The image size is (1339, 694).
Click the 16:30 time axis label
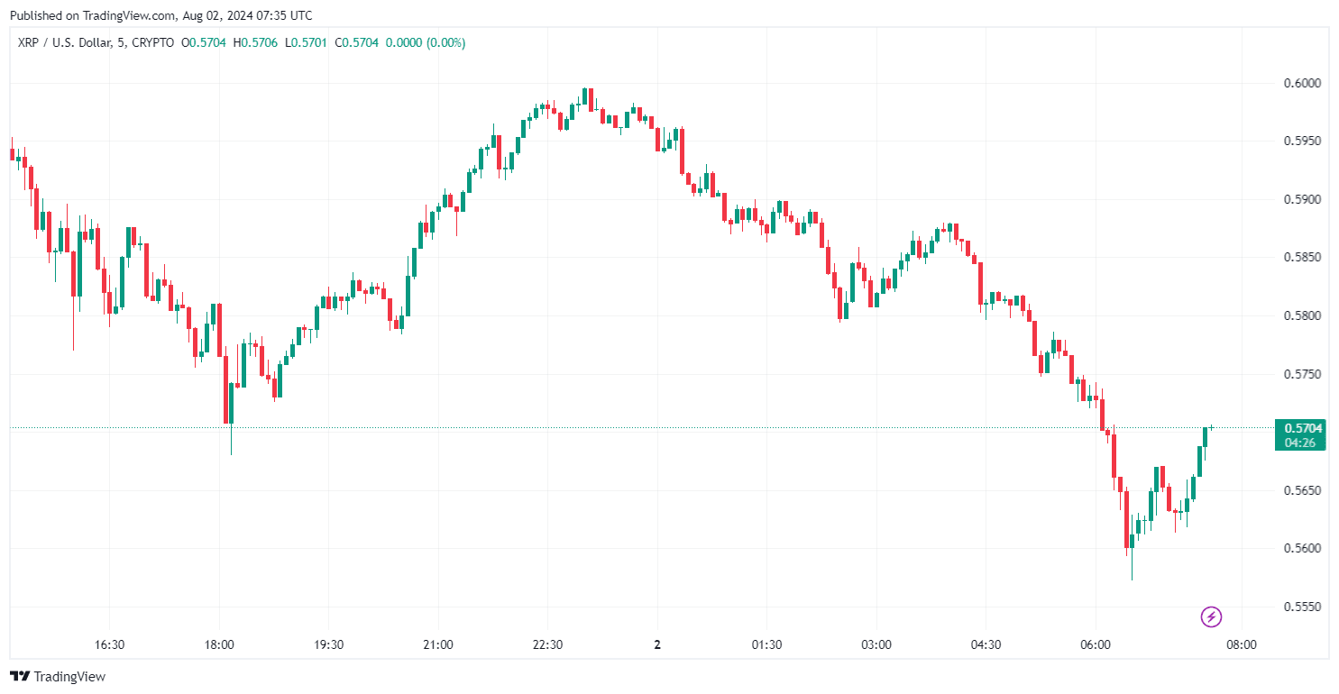[x=109, y=644]
